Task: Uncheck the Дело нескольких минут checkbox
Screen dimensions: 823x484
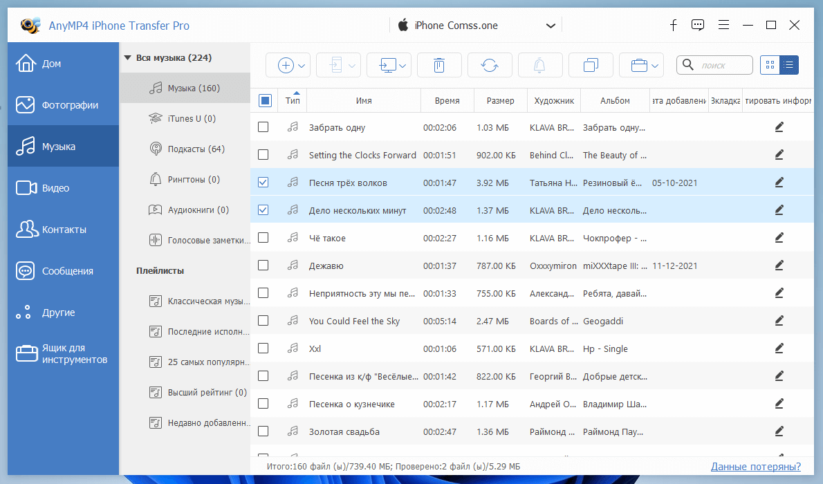Action: [263, 210]
